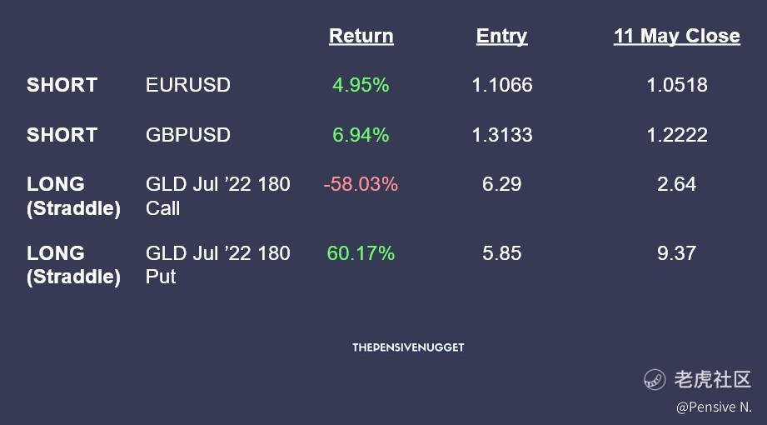Click the Tiger community logo icon
Screen dimensions: 767x425
[x=655, y=379]
